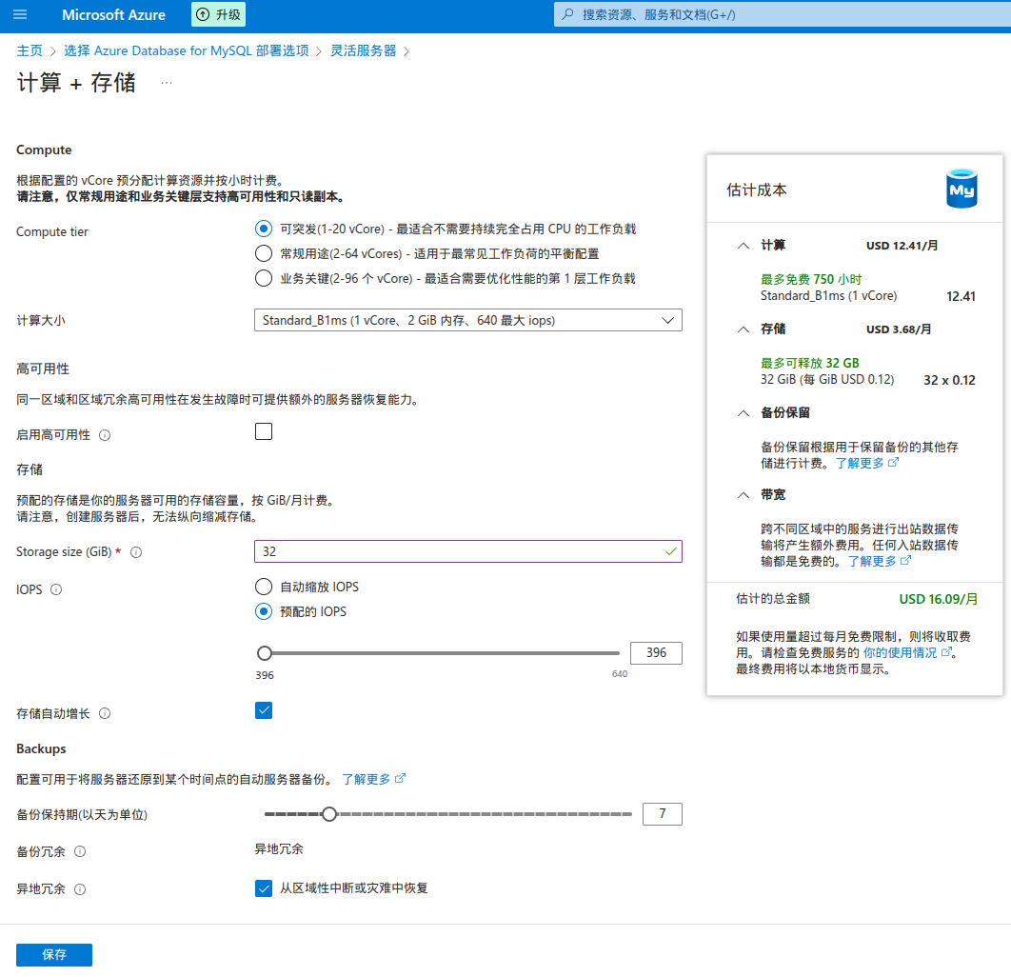Screen dimensions: 1011x977
Task: Click the USD 3.68/月 storage cost
Action: (899, 329)
